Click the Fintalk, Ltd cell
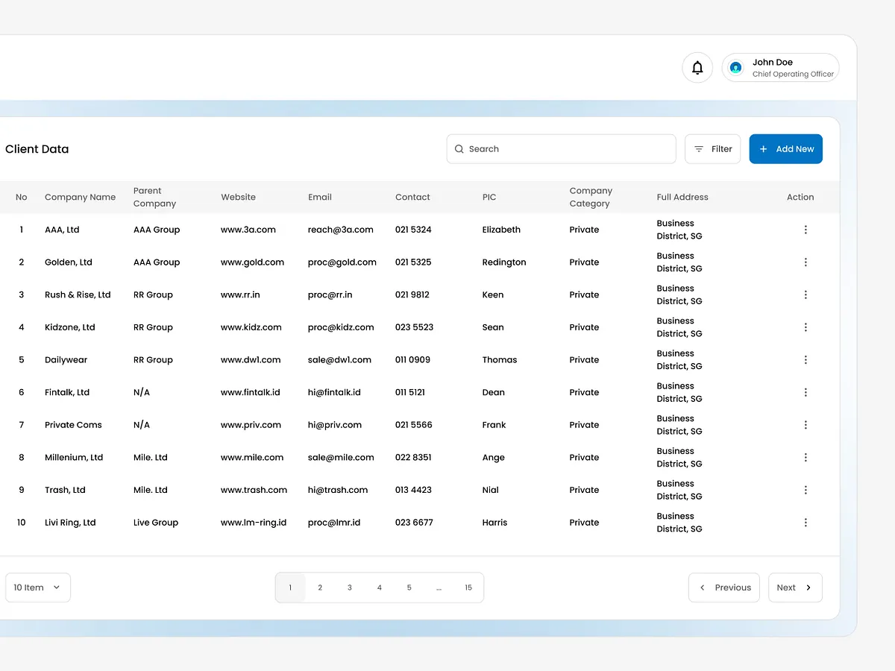The height and width of the screenshot is (671, 895). point(67,392)
